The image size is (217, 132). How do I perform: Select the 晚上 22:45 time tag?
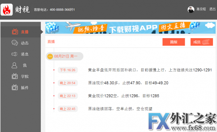(68, 109)
